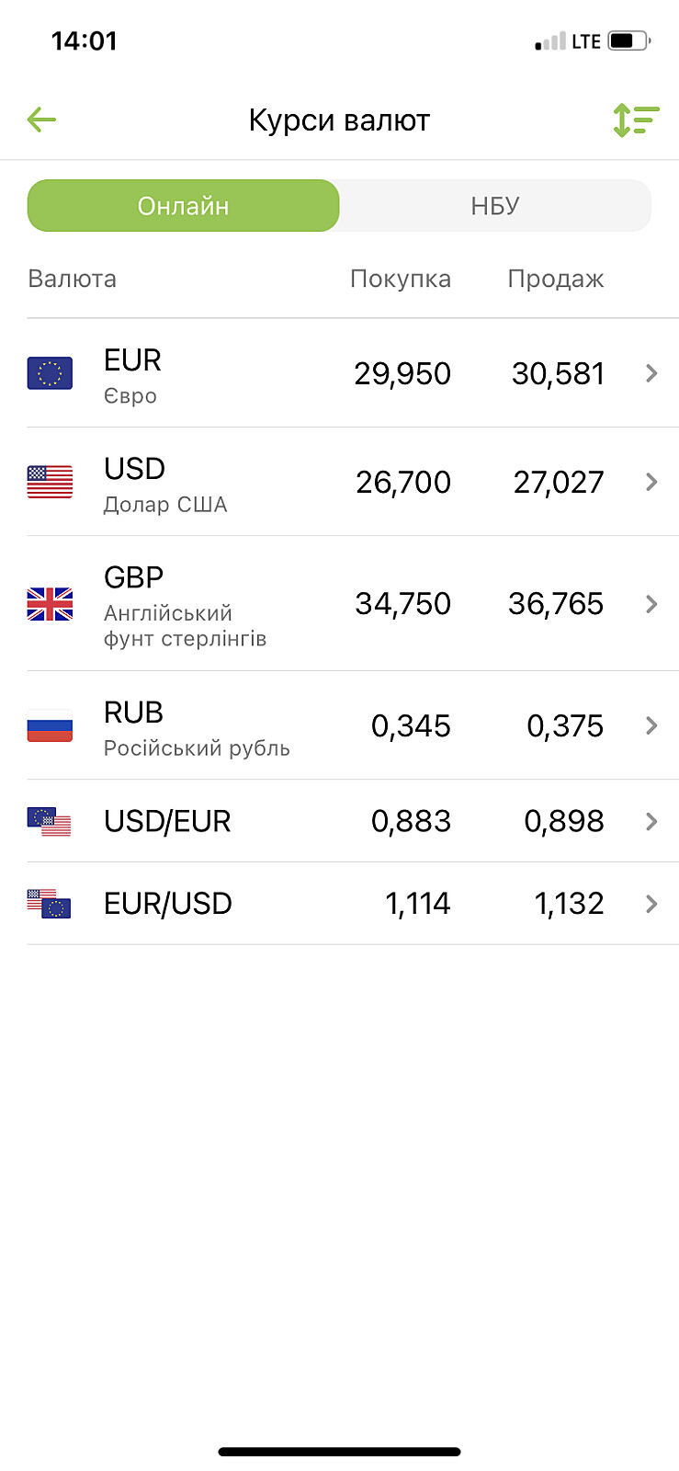Tap the British flag icon
This screenshot has height=1471, width=679.
click(50, 604)
